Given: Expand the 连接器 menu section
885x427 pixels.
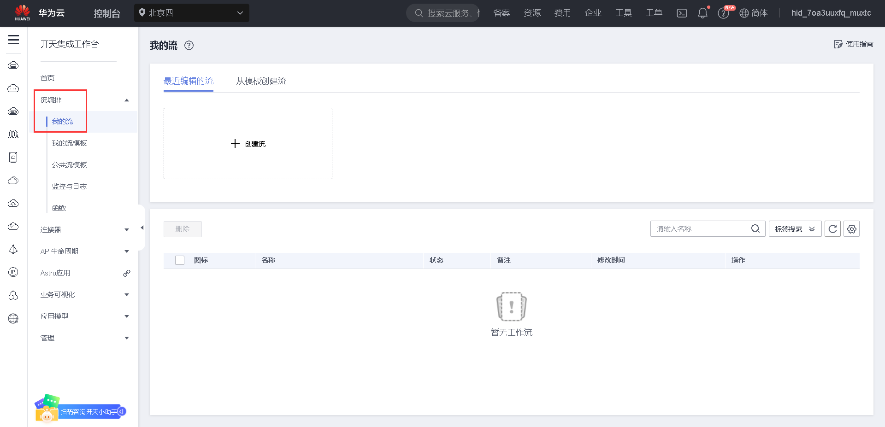Looking at the screenshot, I should (x=127, y=230).
